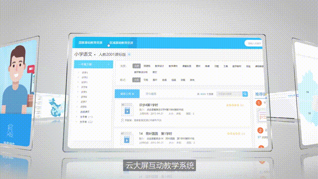Switch to the 区域基础教育资源 tab
This screenshot has width=318, height=179.
pyautogui.click(x=121, y=43)
